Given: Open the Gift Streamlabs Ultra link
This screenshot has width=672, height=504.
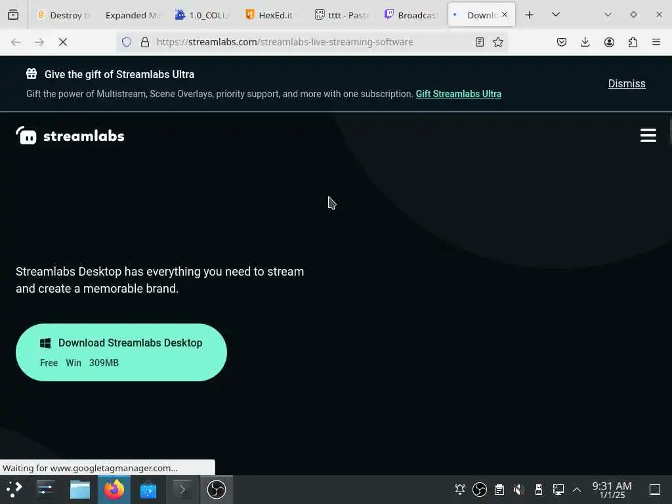Looking at the screenshot, I should [x=458, y=94].
